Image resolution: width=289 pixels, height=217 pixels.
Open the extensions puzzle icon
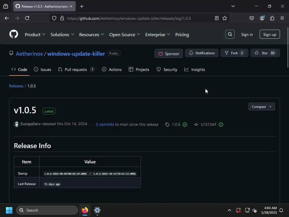click(x=272, y=18)
